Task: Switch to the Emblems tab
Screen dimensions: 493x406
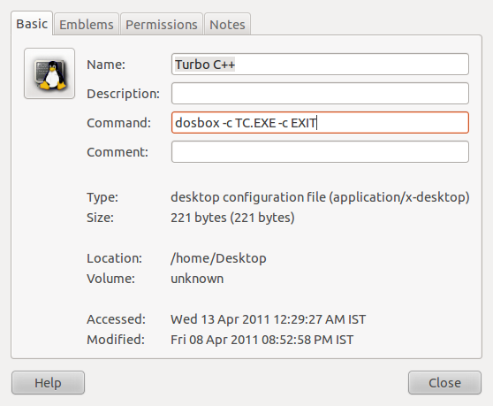Action: tap(87, 24)
